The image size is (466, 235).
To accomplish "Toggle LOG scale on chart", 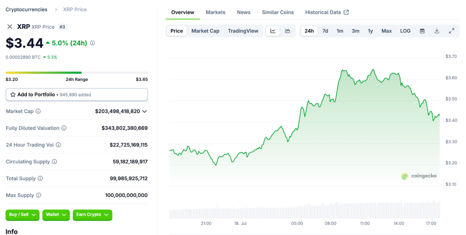I will point(405,31).
